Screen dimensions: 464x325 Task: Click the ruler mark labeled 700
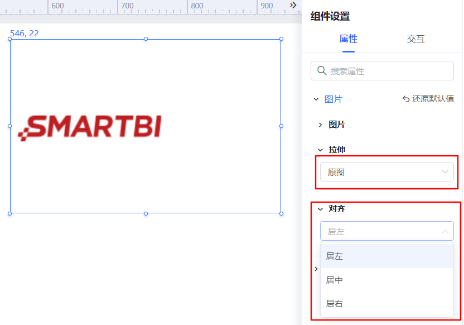pyautogui.click(x=127, y=6)
